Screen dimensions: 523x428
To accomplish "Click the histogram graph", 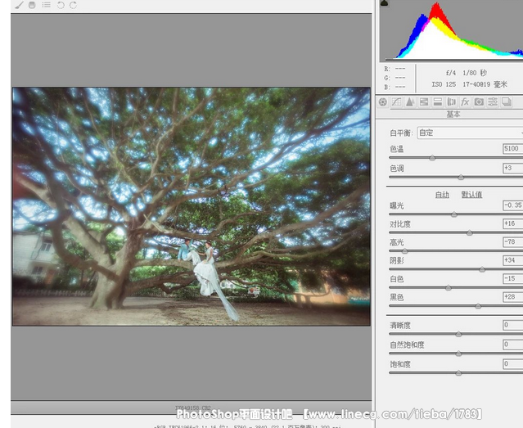I will coord(451,30).
